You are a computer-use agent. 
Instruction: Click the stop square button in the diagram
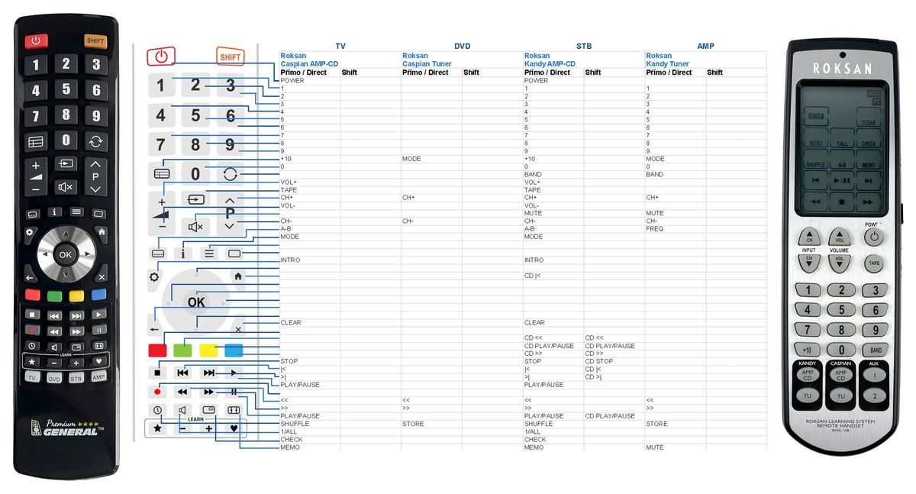coord(157,373)
